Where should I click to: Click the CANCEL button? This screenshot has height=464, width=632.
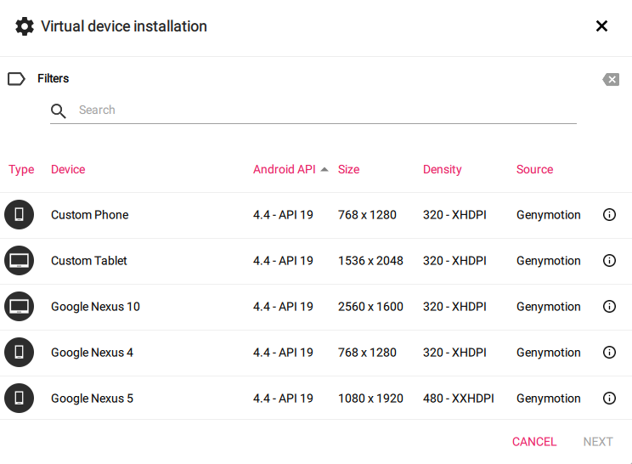click(x=534, y=442)
